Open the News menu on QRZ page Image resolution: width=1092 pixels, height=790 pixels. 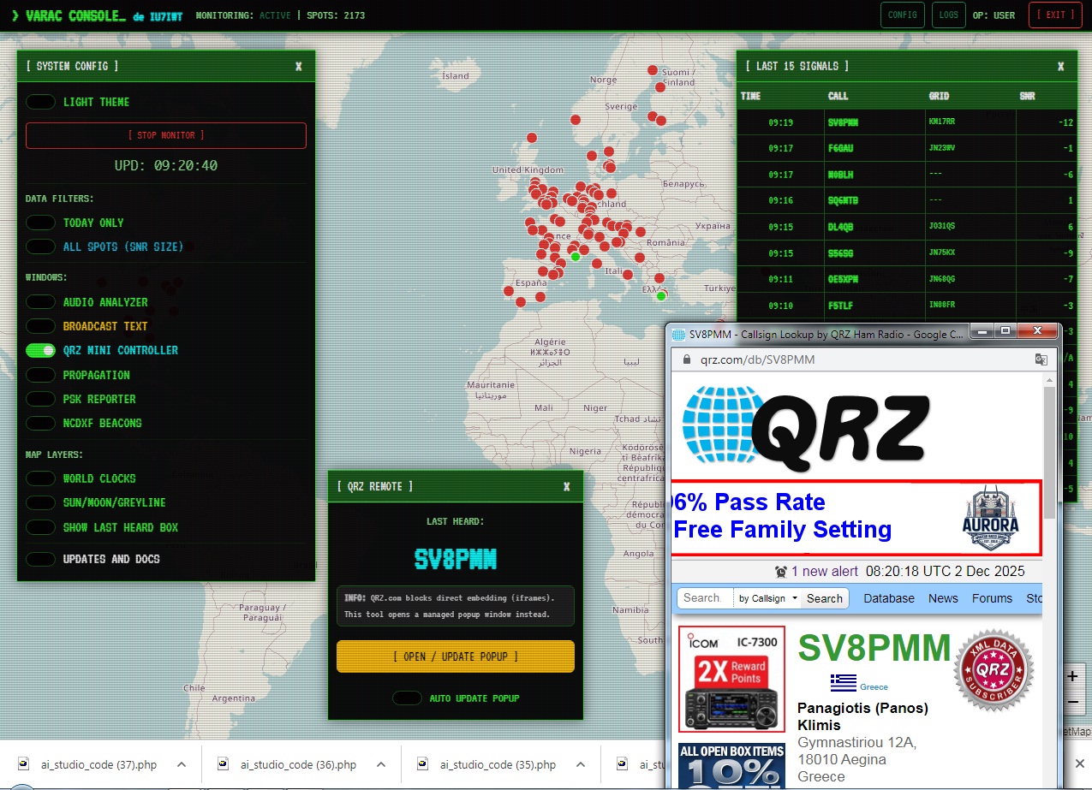(x=943, y=598)
